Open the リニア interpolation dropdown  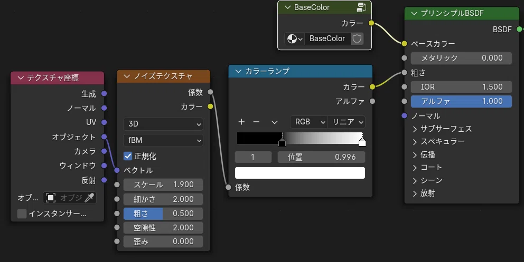tap(347, 122)
